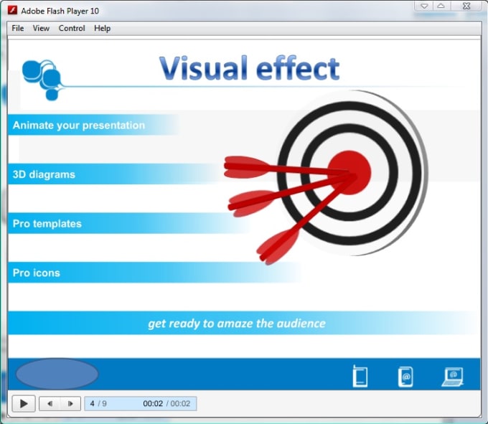Viewport: 488px width, 424px height.
Task: Click the mobile phone icon in footer
Action: click(x=360, y=376)
